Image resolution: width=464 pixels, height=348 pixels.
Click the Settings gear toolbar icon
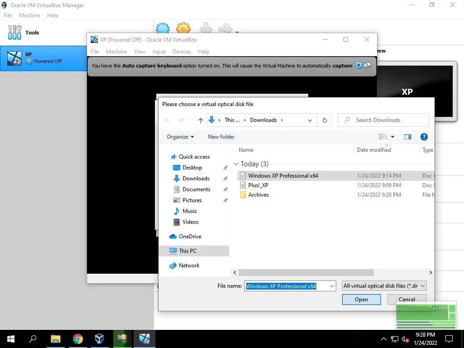tap(183, 28)
